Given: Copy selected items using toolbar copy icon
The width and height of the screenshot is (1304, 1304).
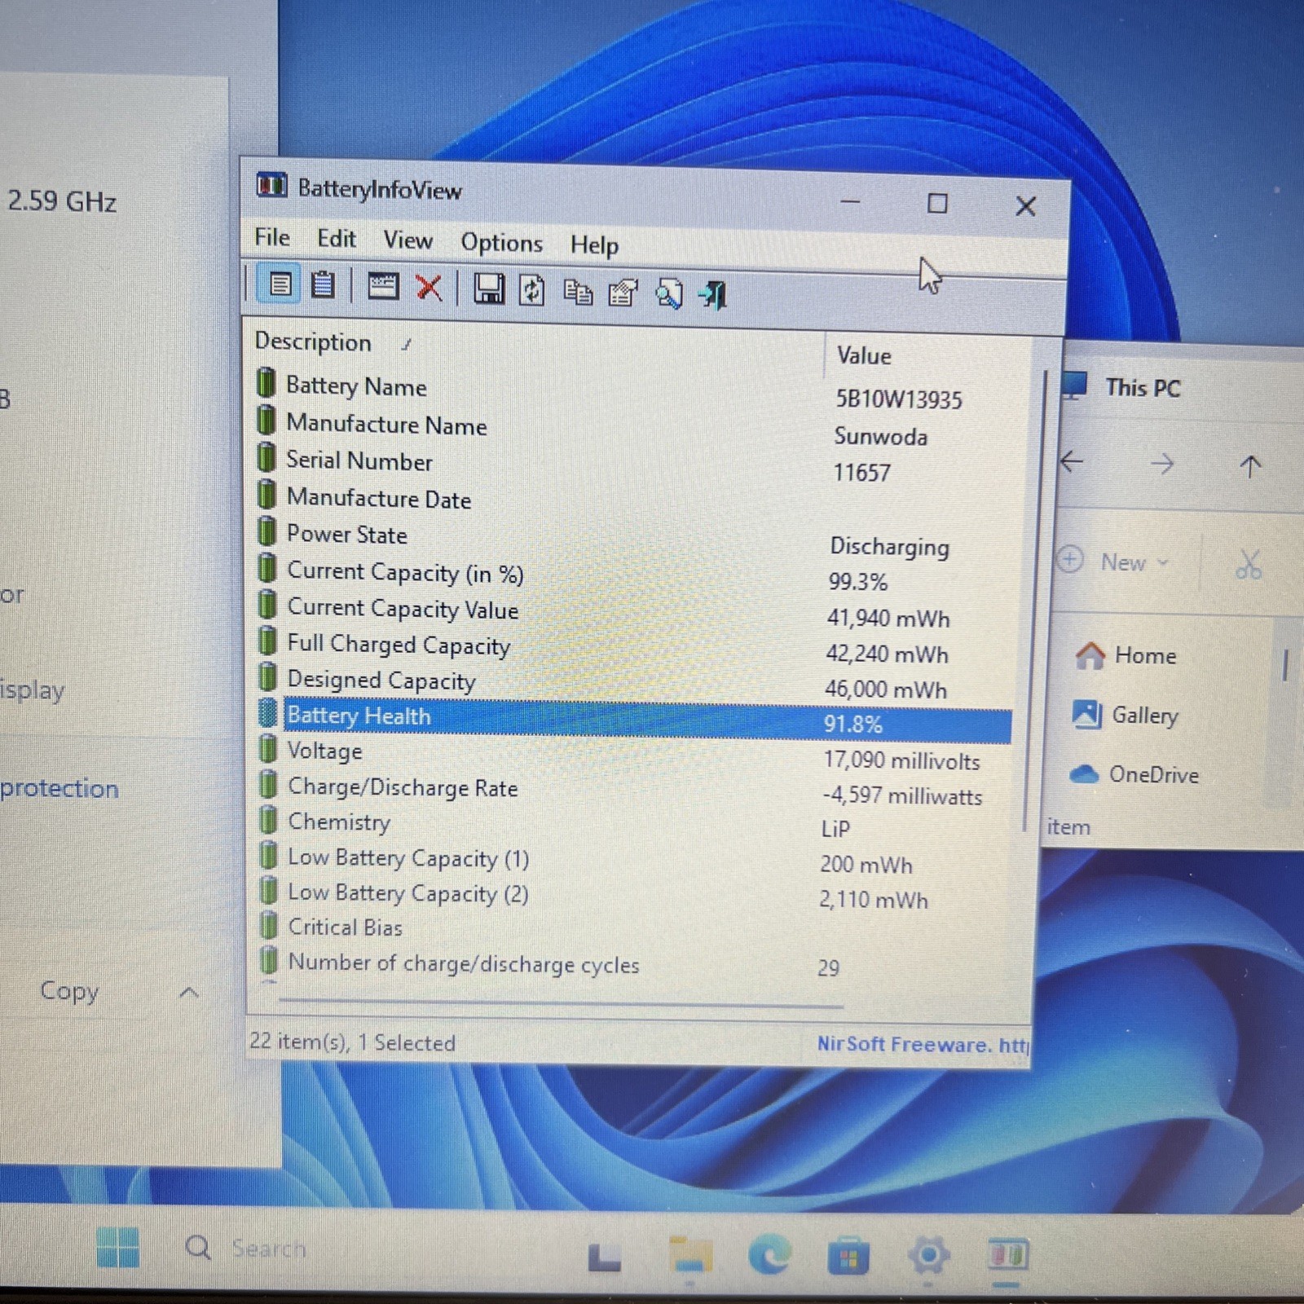Looking at the screenshot, I should (x=578, y=292).
